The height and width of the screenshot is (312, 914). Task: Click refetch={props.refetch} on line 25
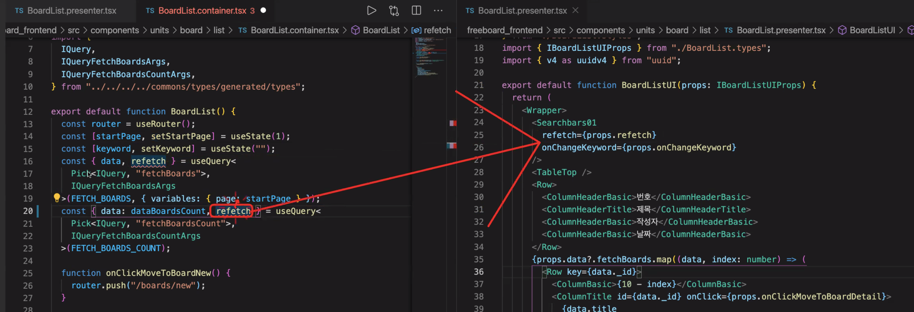[x=599, y=135]
